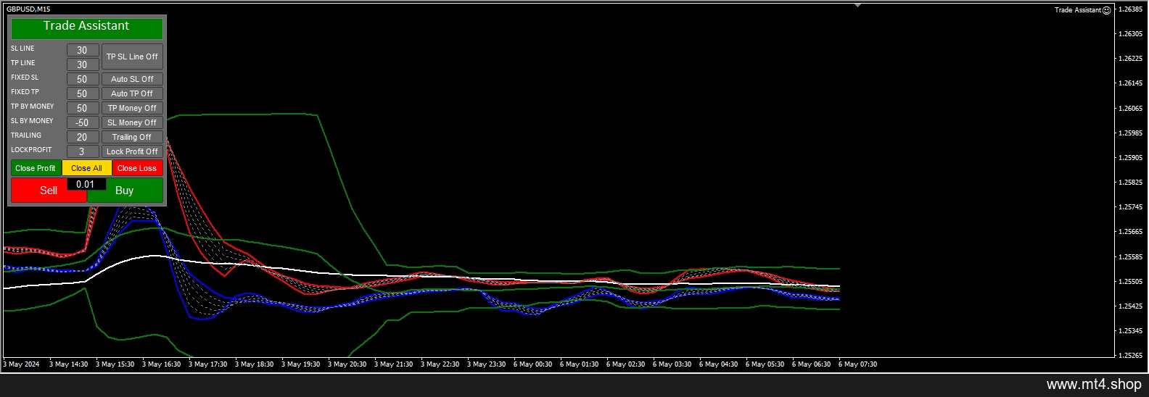Click the 0.01 lot size field
The image size is (1149, 397).
coord(86,184)
